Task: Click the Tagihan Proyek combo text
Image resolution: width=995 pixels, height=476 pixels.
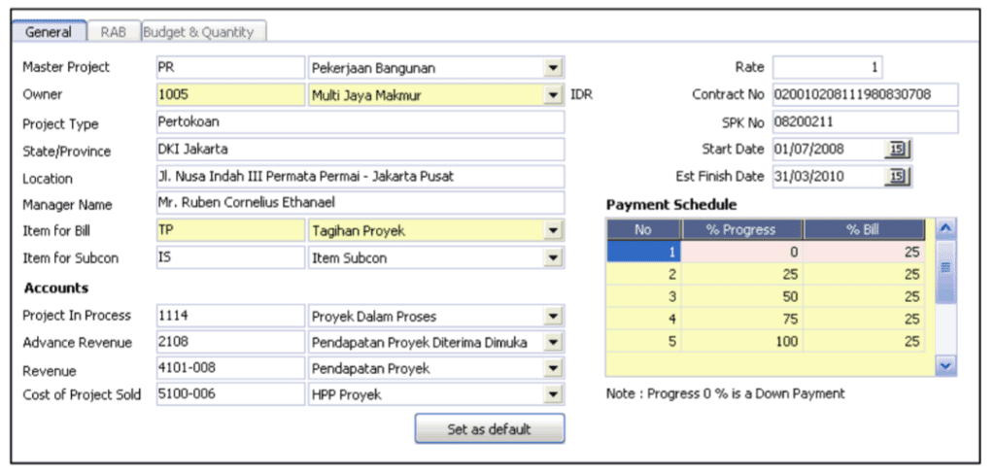Action: (358, 231)
